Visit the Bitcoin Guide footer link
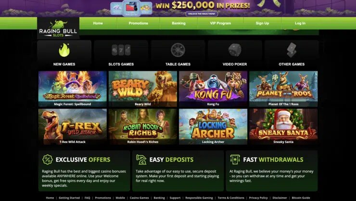The image size is (356, 201). (301, 198)
